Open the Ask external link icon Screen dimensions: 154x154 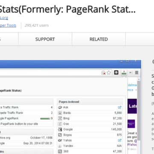[x=120, y=107]
